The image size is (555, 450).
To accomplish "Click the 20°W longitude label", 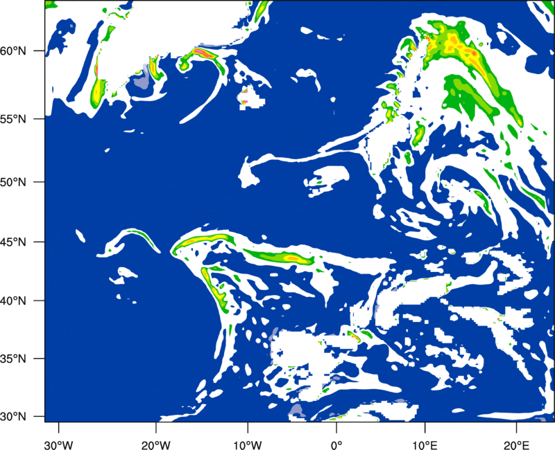I will pyautogui.click(x=155, y=445).
